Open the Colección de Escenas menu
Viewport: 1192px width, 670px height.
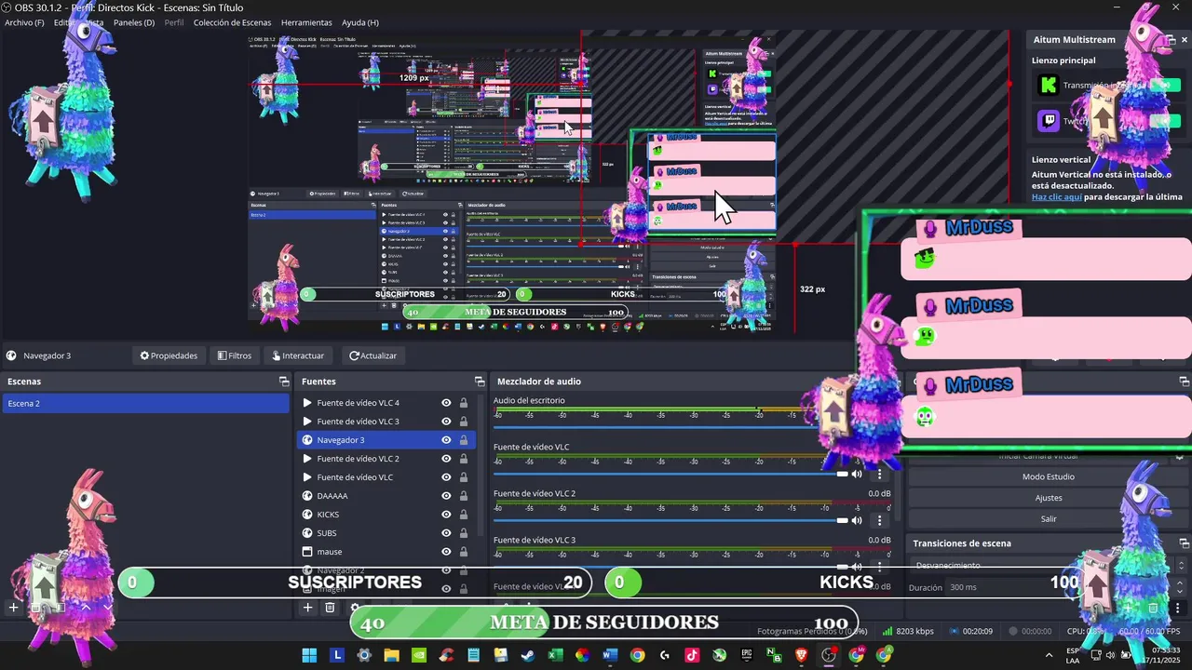(x=233, y=22)
